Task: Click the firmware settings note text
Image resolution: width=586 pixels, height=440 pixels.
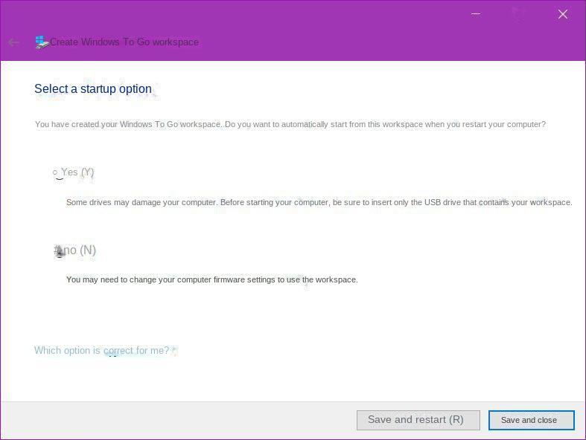Action: coord(212,279)
